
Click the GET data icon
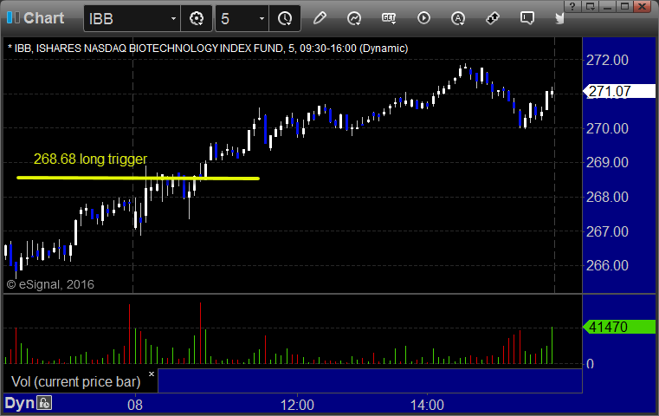tap(389, 18)
